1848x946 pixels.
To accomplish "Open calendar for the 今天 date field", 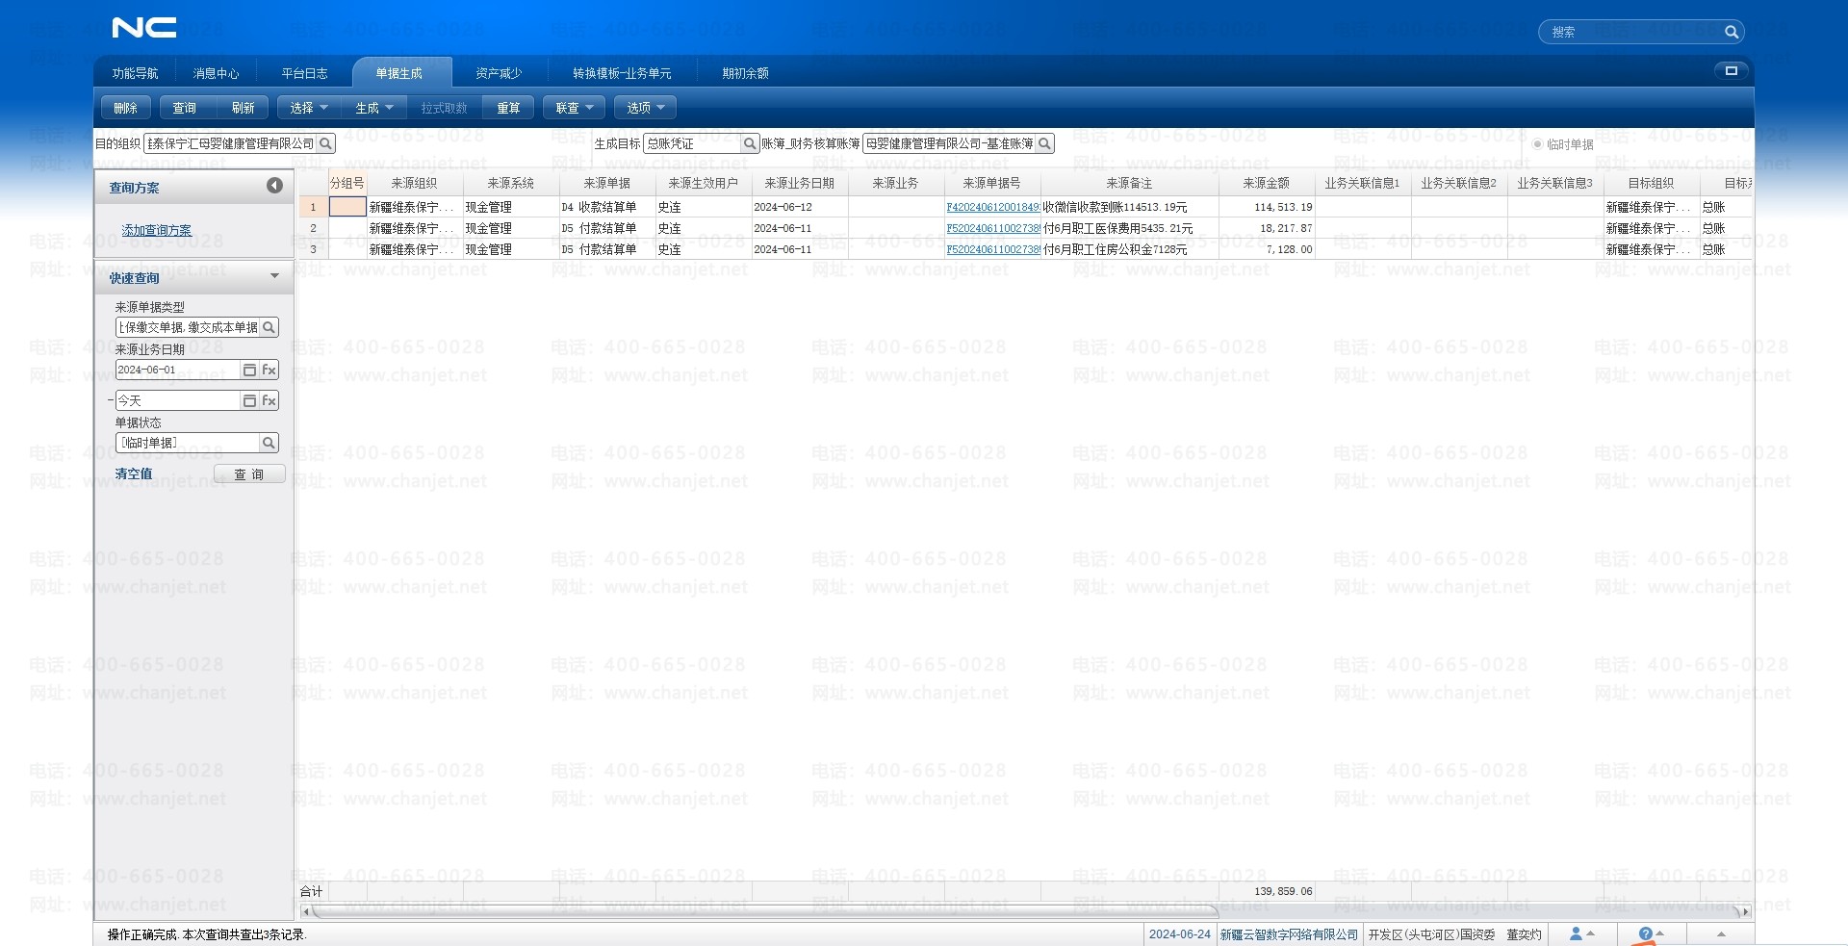I will click(249, 400).
